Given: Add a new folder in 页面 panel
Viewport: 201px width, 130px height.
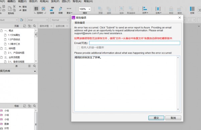Looking at the screenshot, I should click(x=29, y=26).
